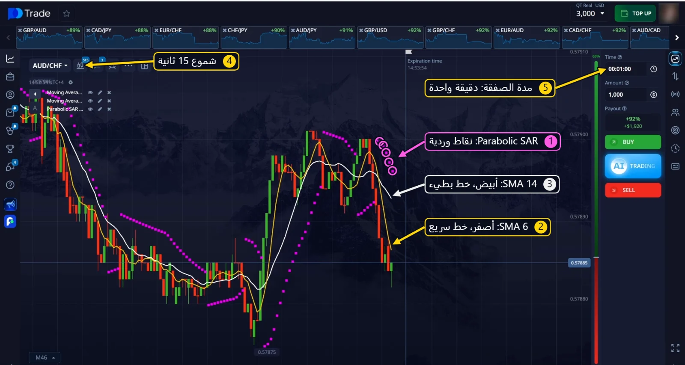
Task: Click the 1,000 amount input field
Action: (626, 95)
